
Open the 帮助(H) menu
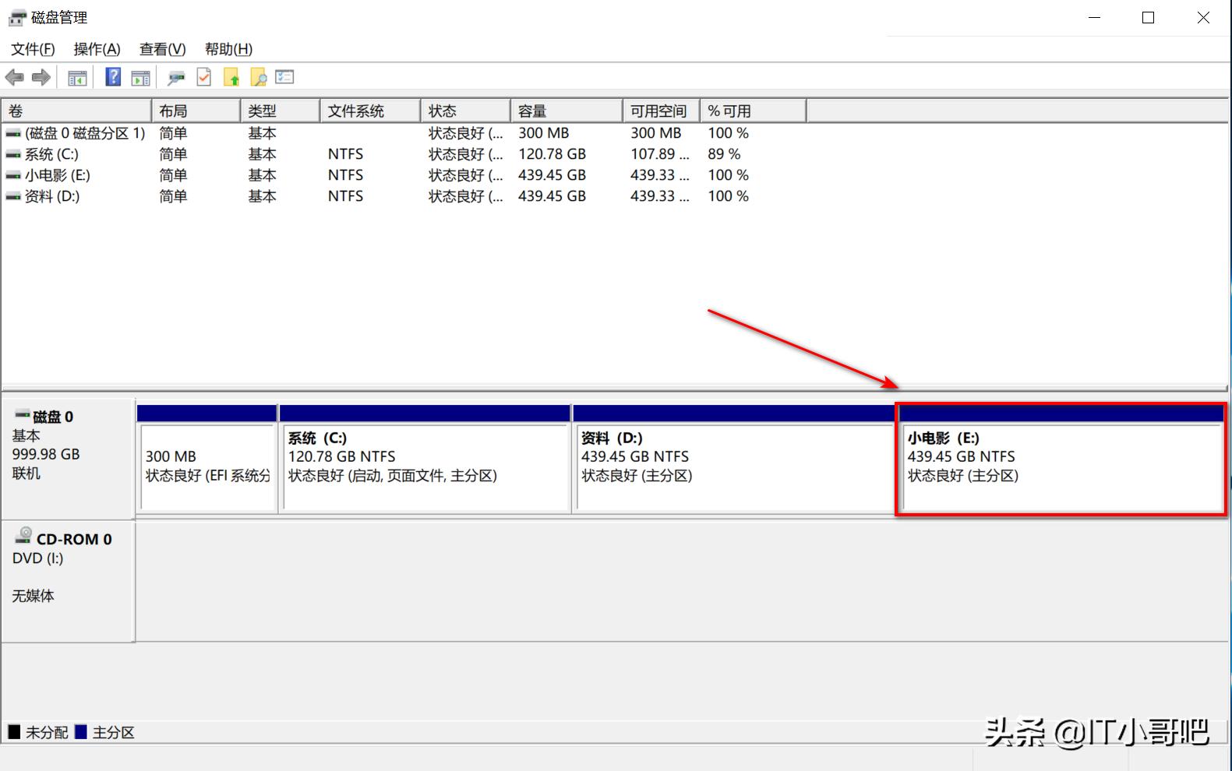228,49
